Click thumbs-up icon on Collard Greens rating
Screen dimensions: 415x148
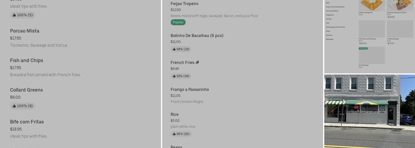(14, 106)
